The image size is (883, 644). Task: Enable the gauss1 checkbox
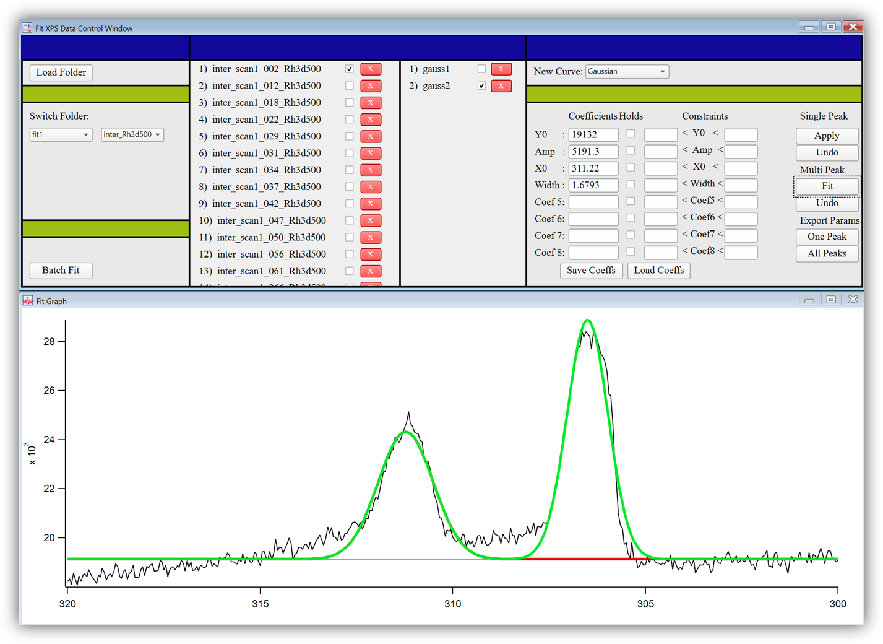tap(481, 69)
